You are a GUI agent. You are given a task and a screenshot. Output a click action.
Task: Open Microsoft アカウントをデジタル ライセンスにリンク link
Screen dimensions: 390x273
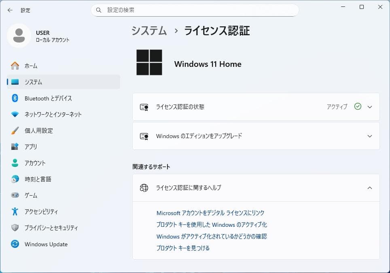(x=210, y=213)
